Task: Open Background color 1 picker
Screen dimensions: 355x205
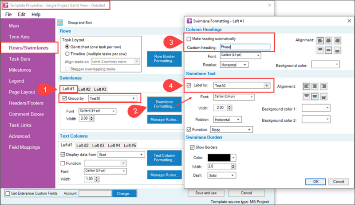Action: click(x=316, y=108)
